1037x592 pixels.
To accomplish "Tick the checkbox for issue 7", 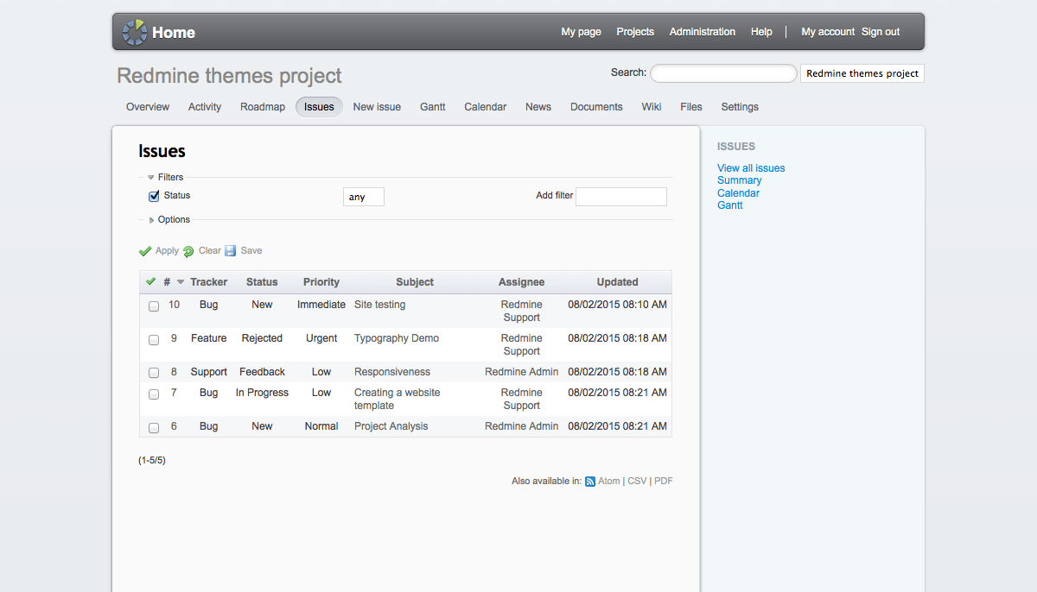I will coord(154,394).
